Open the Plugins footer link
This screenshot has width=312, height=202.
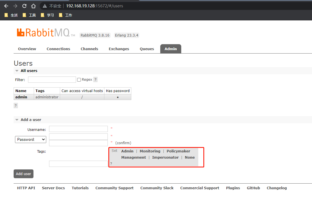233,188
